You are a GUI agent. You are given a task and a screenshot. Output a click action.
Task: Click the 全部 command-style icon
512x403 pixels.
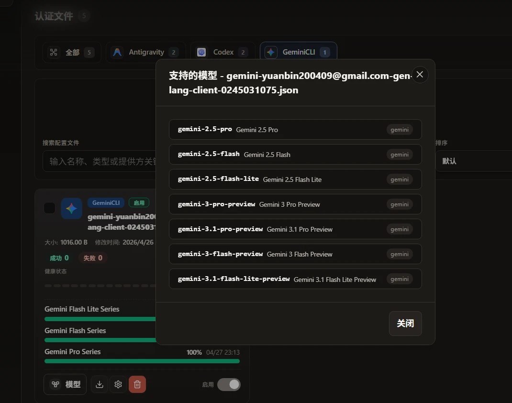point(54,52)
